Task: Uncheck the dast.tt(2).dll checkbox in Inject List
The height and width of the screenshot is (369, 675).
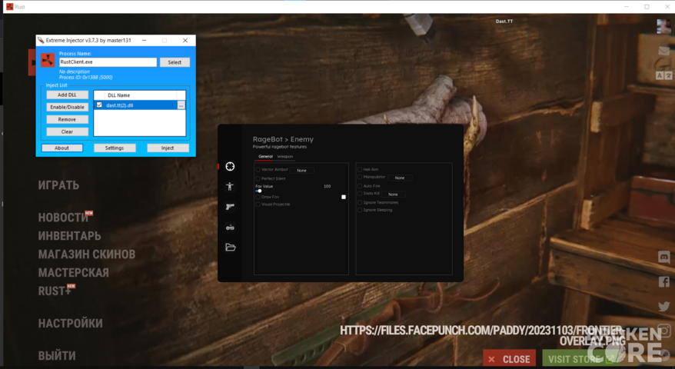Action: point(99,105)
